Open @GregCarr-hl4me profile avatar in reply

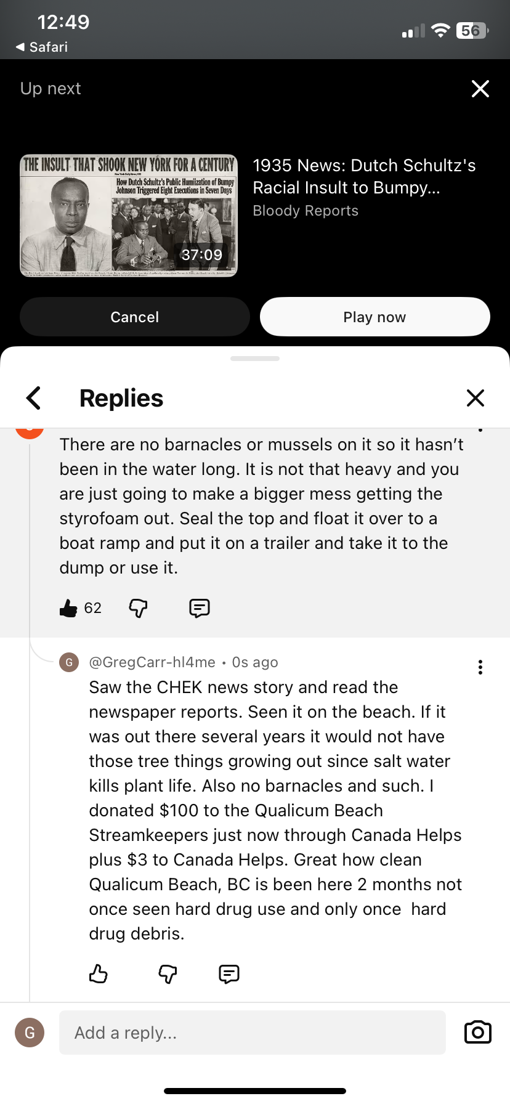[x=69, y=662]
